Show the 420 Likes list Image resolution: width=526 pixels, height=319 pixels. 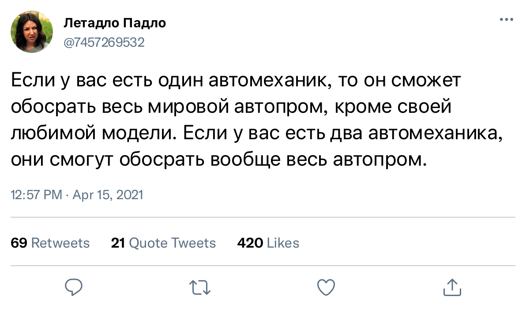(x=268, y=243)
